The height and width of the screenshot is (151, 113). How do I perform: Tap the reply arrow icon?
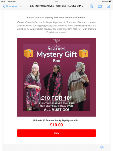click(102, 147)
